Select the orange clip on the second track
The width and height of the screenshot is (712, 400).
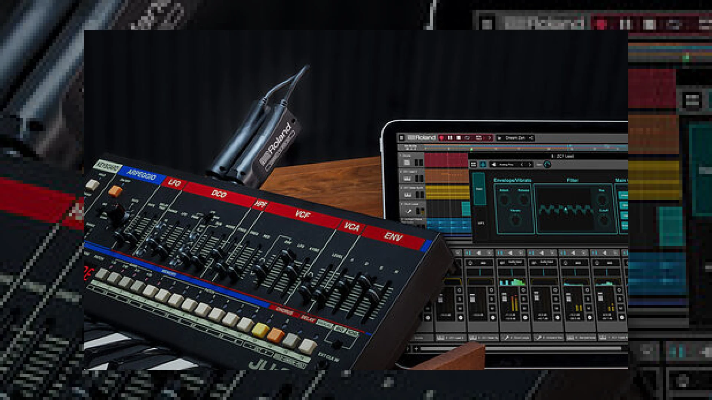pyautogui.click(x=448, y=176)
